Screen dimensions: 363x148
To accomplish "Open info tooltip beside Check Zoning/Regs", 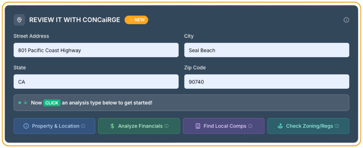I will click(337, 126).
